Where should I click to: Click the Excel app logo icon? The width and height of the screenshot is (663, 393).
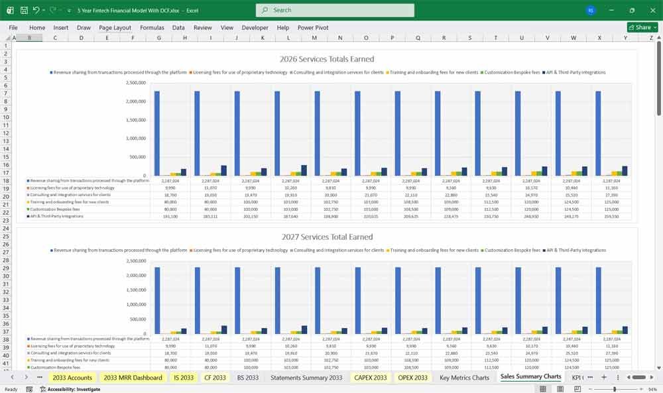(10, 10)
